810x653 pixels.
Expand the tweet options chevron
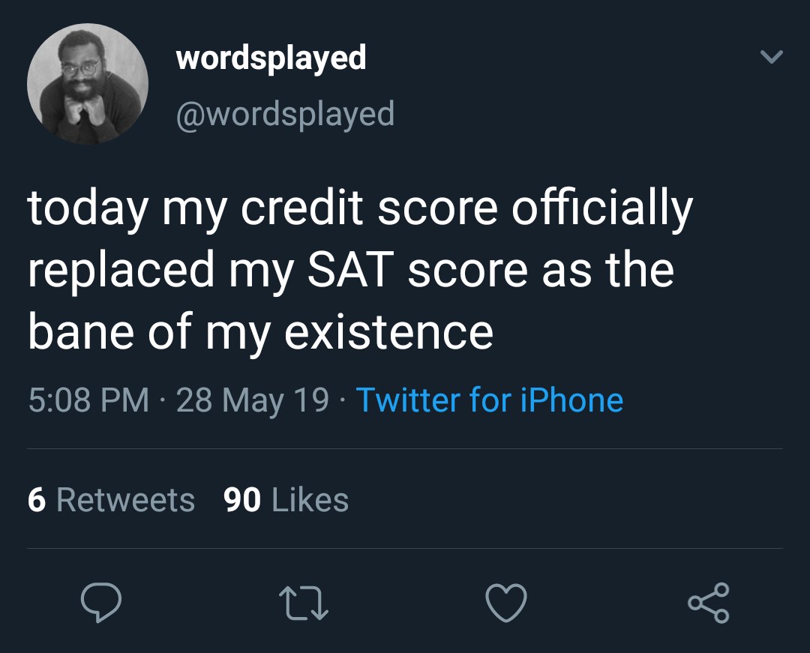click(771, 57)
